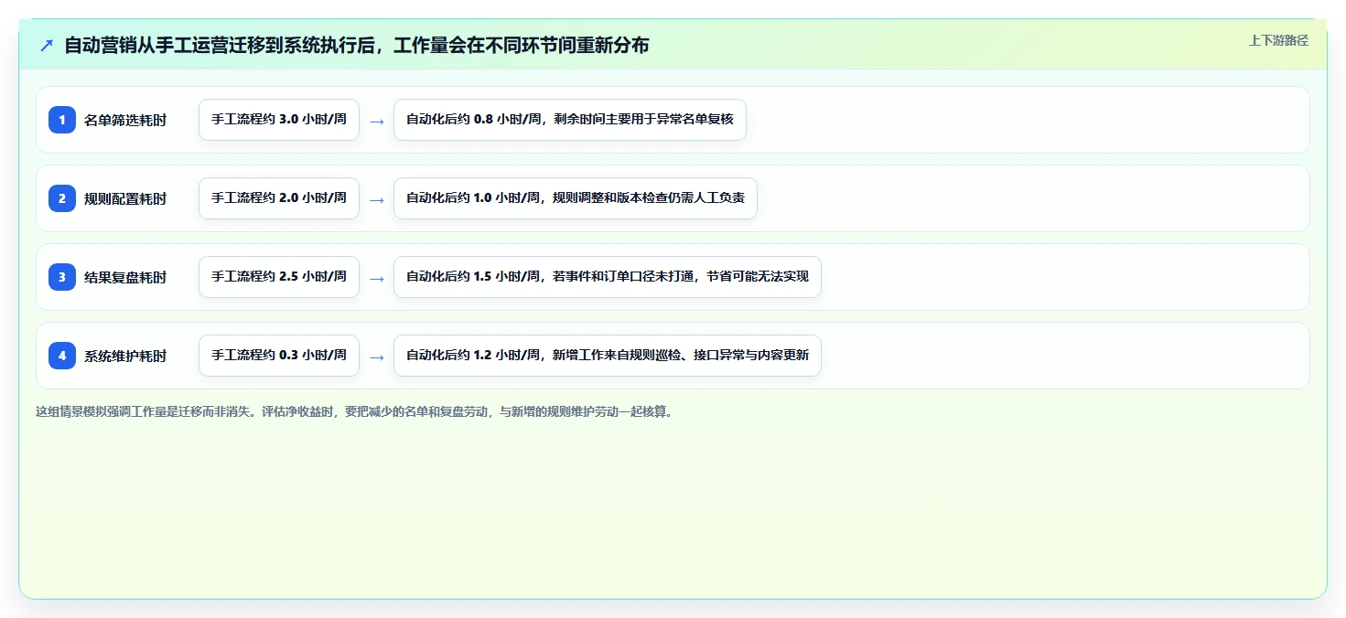Click the number 3 badge for 结果复盘耗时
The height and width of the screenshot is (618, 1346).
pyautogui.click(x=62, y=277)
